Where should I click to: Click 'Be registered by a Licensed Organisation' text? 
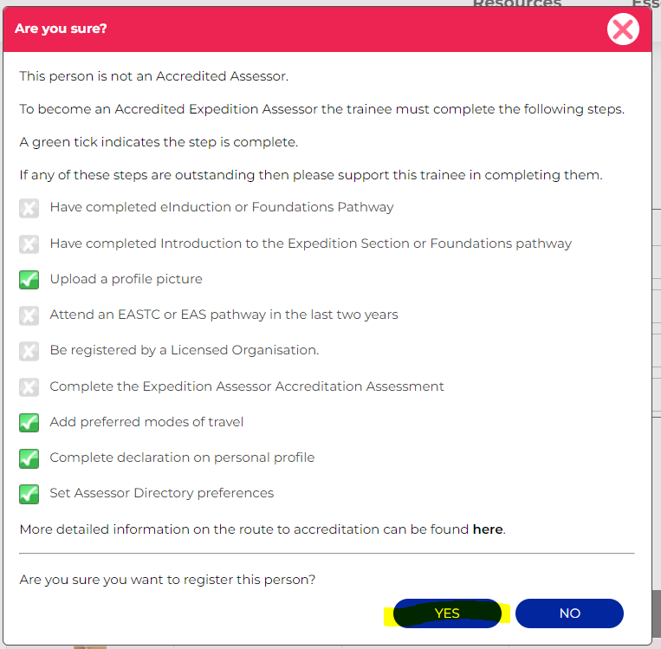click(185, 350)
